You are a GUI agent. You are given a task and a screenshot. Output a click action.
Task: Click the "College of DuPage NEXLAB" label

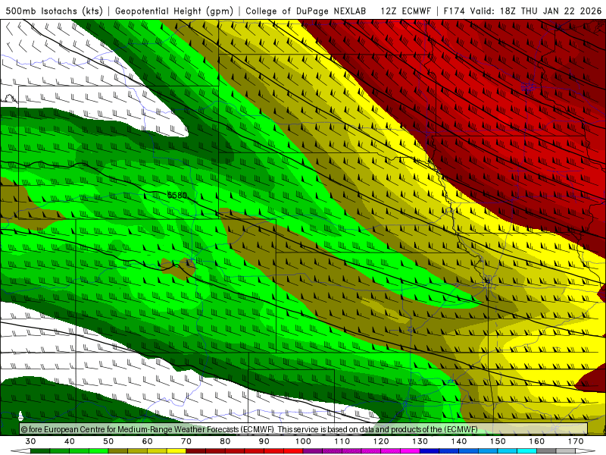coord(306,11)
